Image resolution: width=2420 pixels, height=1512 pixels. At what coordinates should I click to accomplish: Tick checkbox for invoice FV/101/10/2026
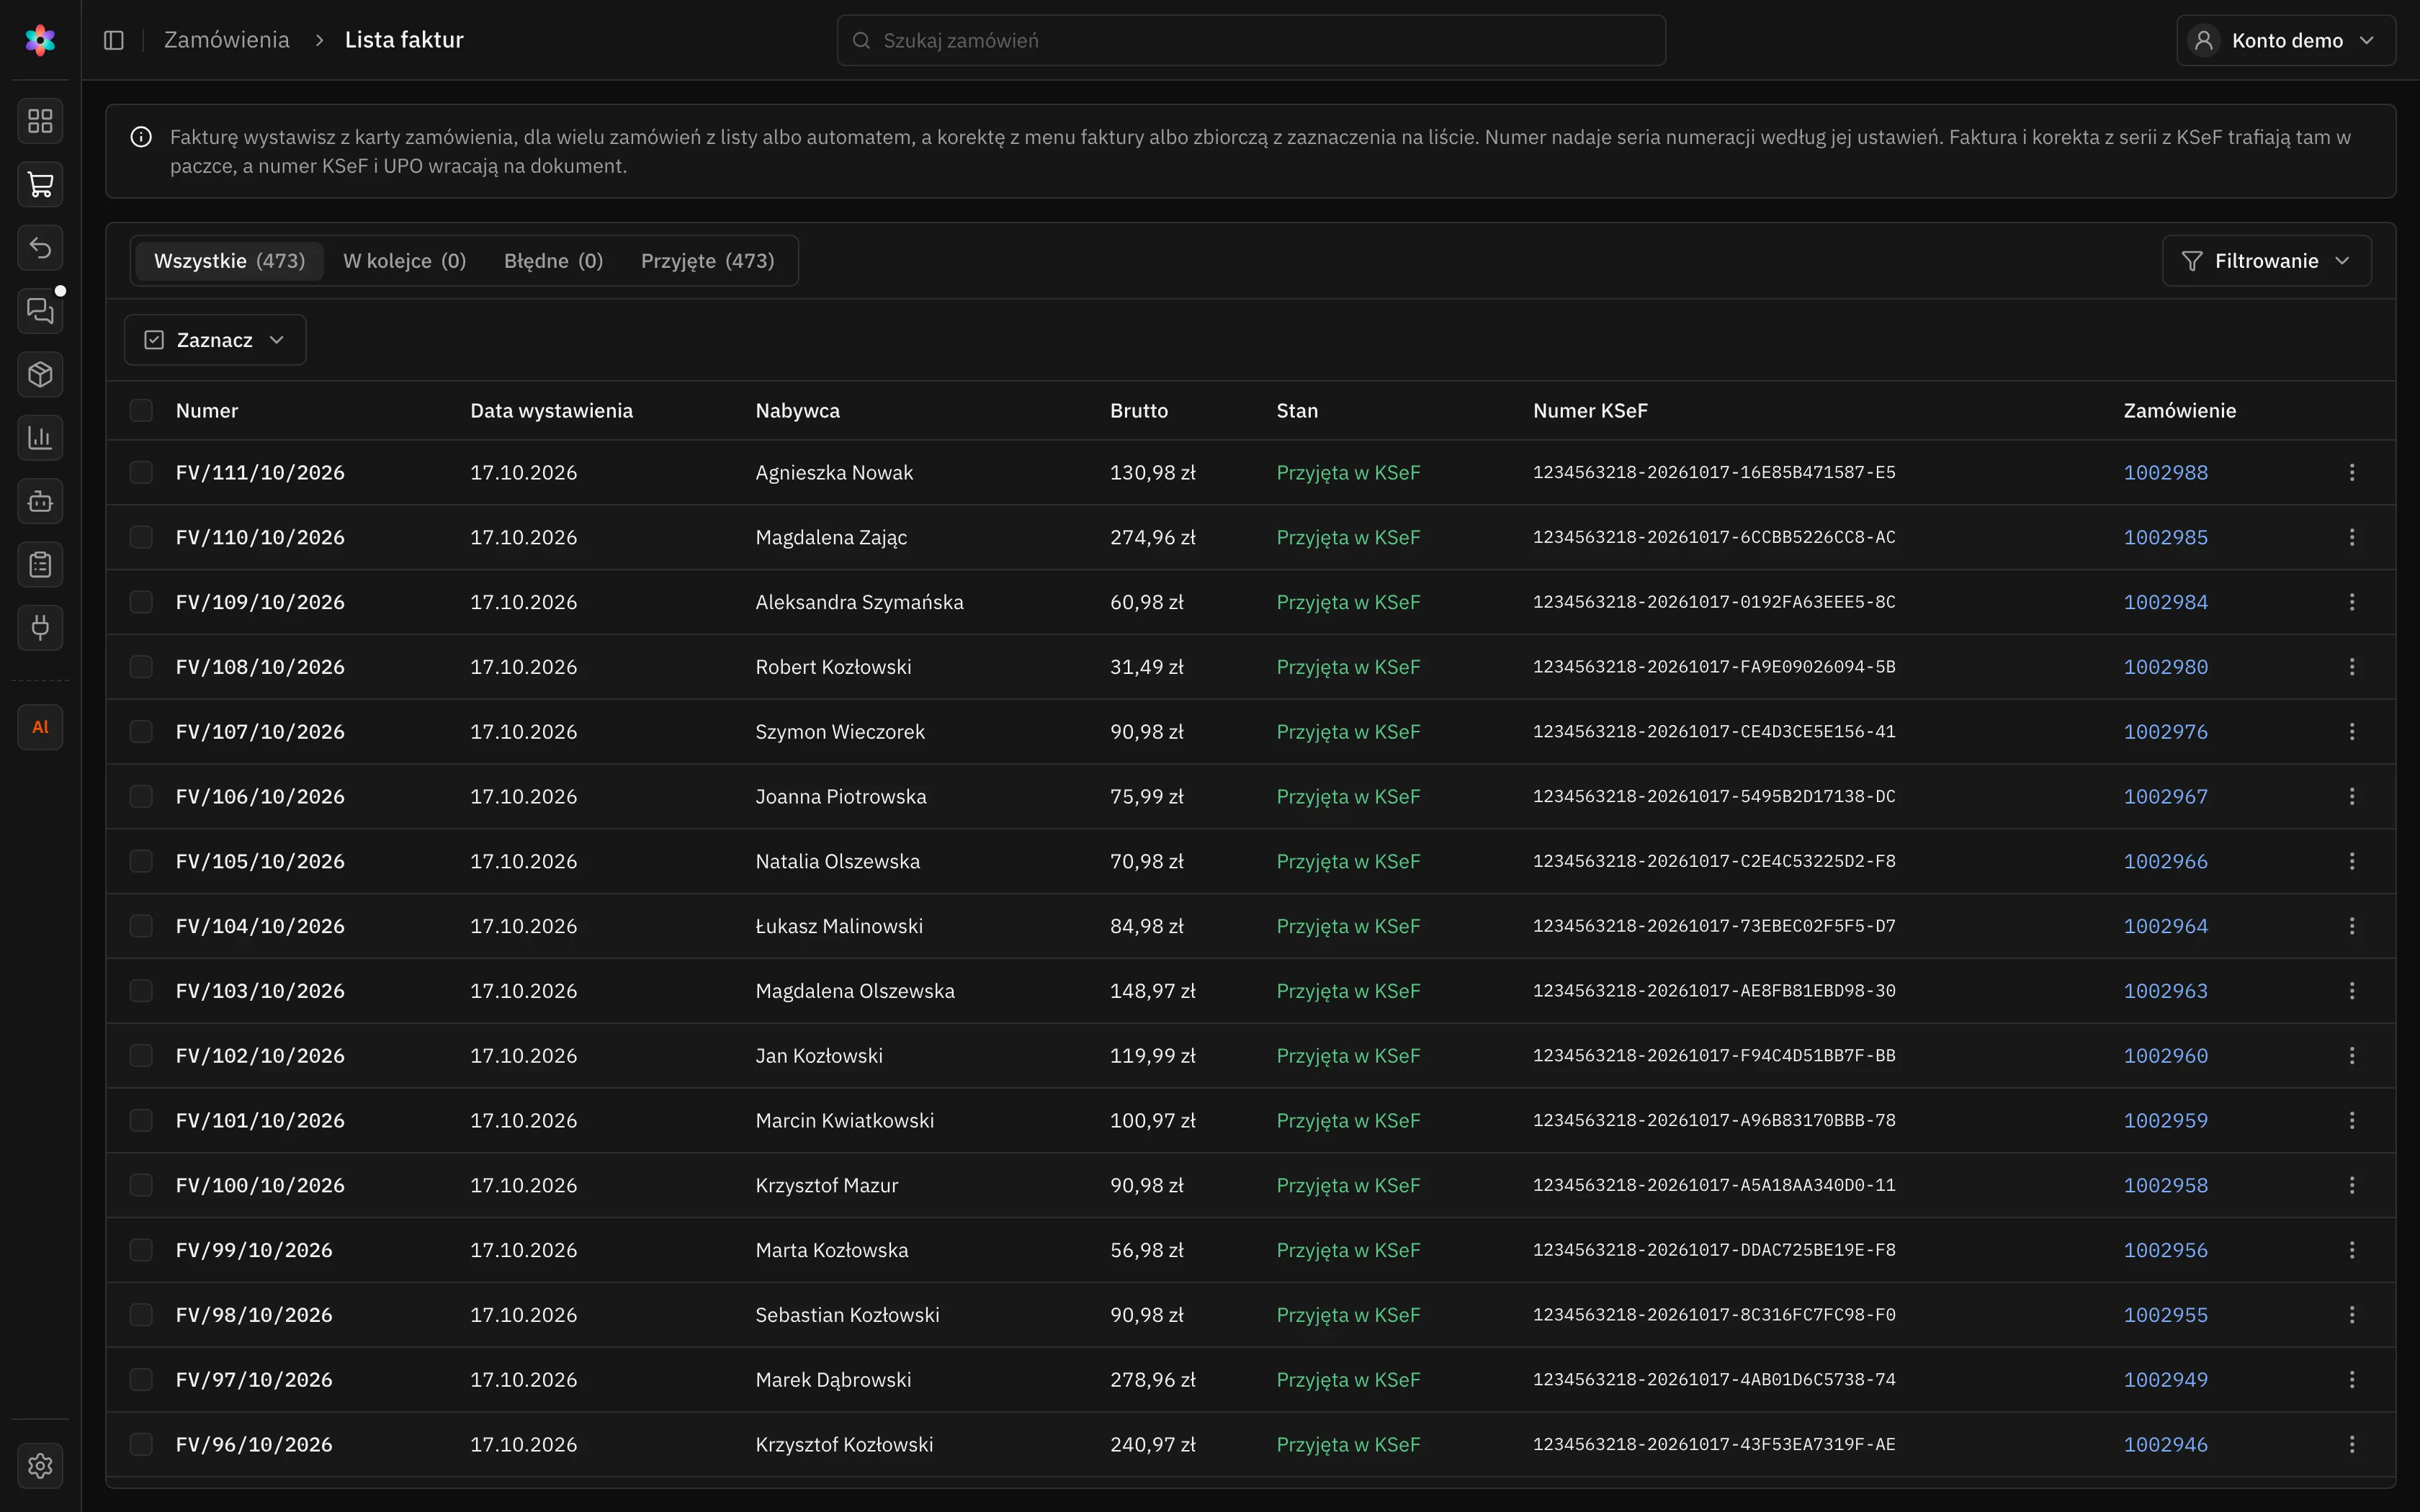click(x=141, y=1120)
